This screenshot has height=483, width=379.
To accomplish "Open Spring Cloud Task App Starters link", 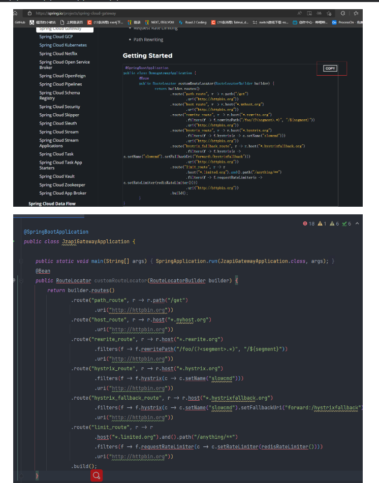I will [x=60, y=165].
